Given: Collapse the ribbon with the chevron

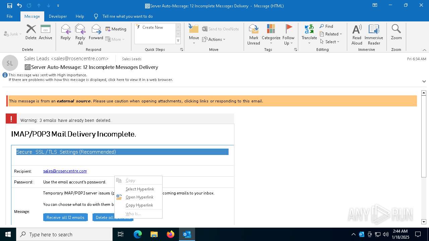Looking at the screenshot, I should (424, 50).
